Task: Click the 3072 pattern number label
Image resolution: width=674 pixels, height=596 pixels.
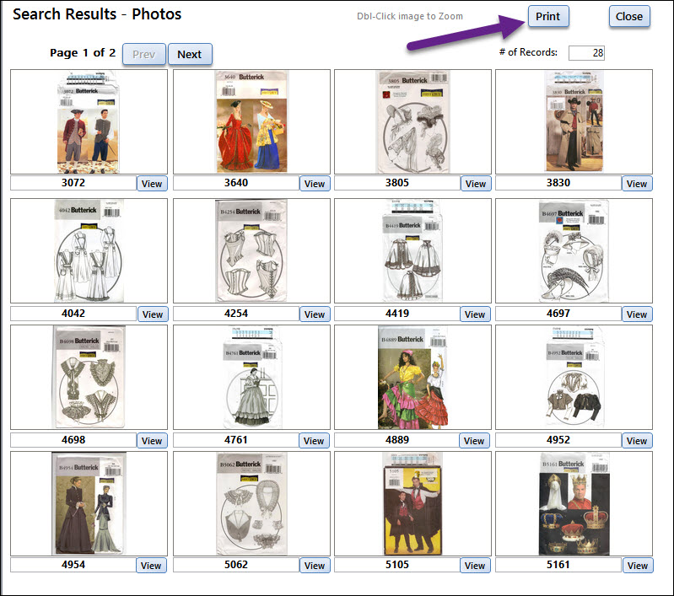Action: 73,183
